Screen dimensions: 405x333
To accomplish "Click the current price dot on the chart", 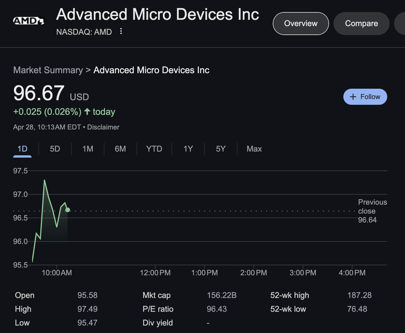I will click(68, 210).
